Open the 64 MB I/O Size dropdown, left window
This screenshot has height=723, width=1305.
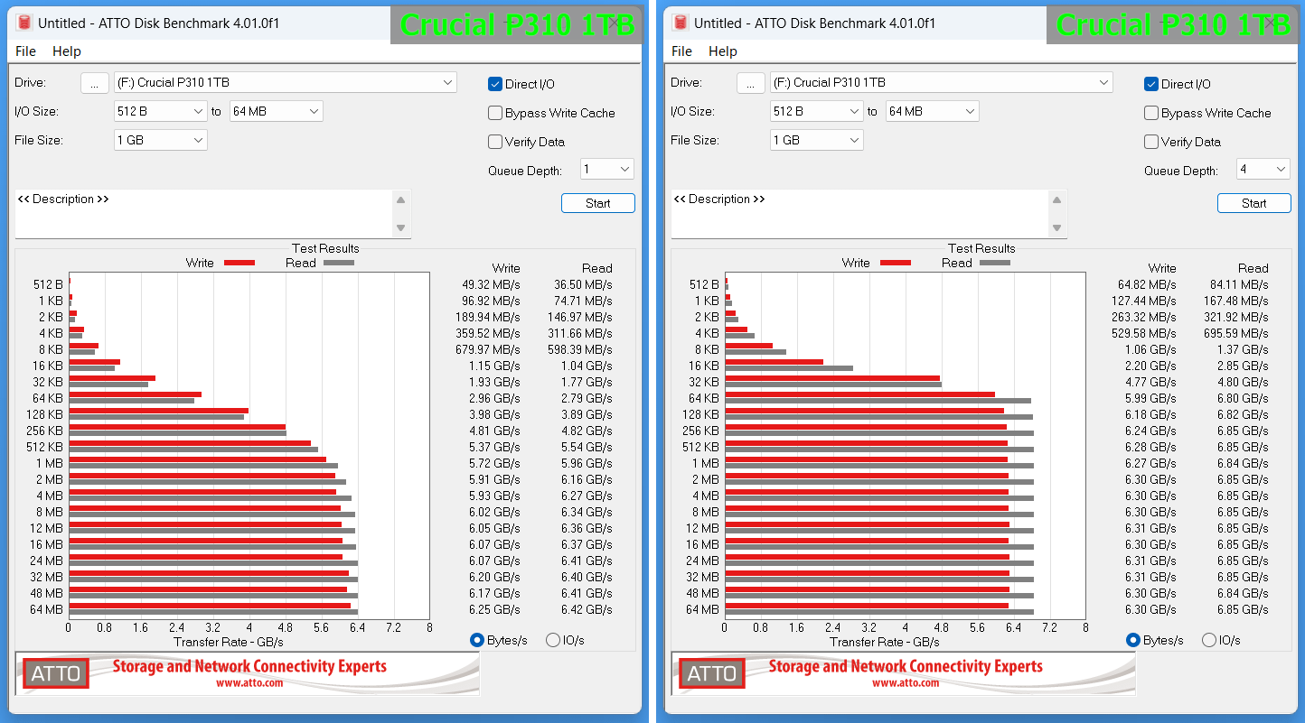click(x=277, y=111)
